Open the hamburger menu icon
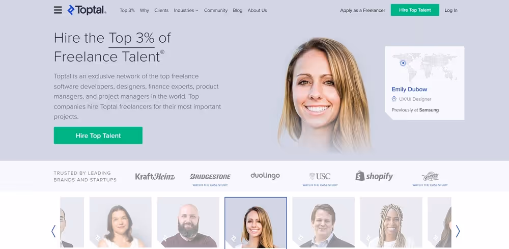This screenshot has height=249, width=509. coord(58,10)
